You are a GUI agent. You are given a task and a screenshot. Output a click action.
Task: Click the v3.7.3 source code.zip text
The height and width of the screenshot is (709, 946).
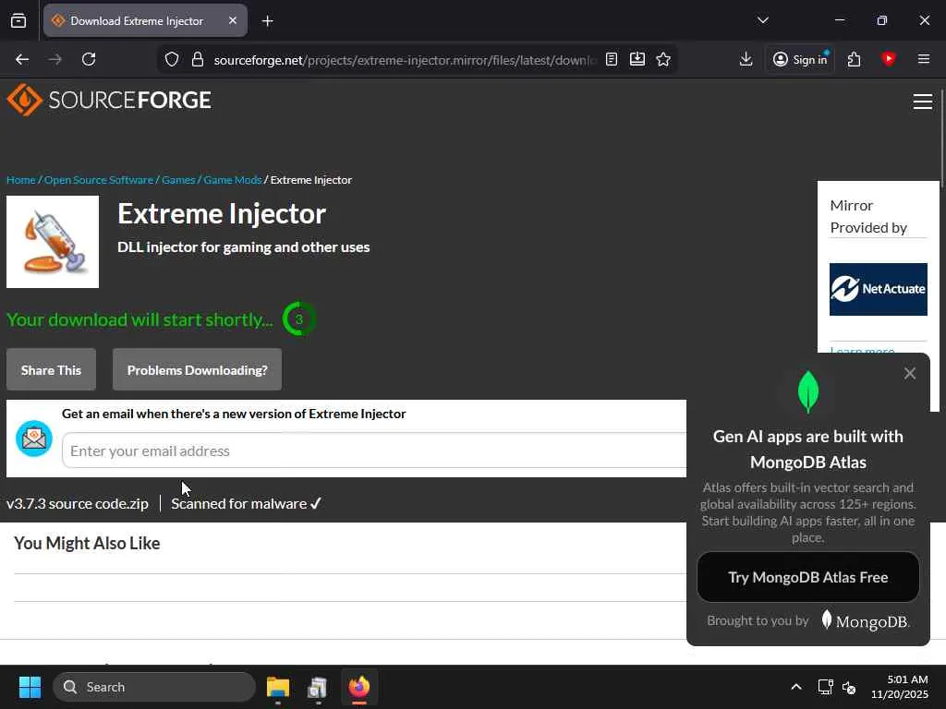(x=78, y=503)
